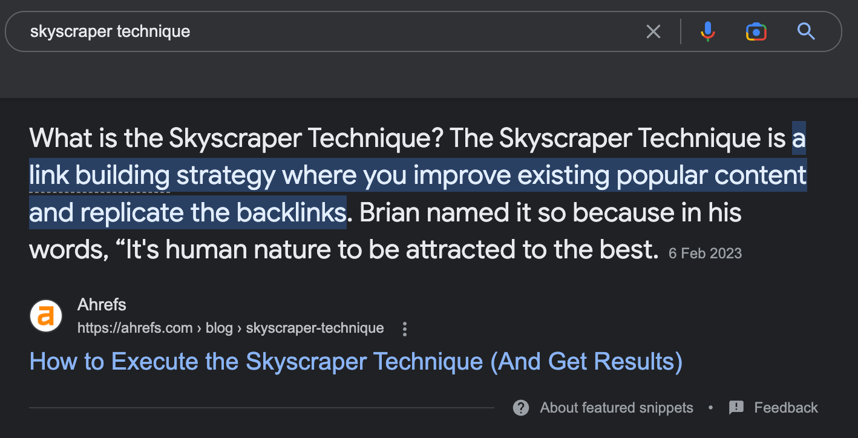Click the 'About featured snippets' link
Viewport: 858px width, 438px height.
click(616, 408)
